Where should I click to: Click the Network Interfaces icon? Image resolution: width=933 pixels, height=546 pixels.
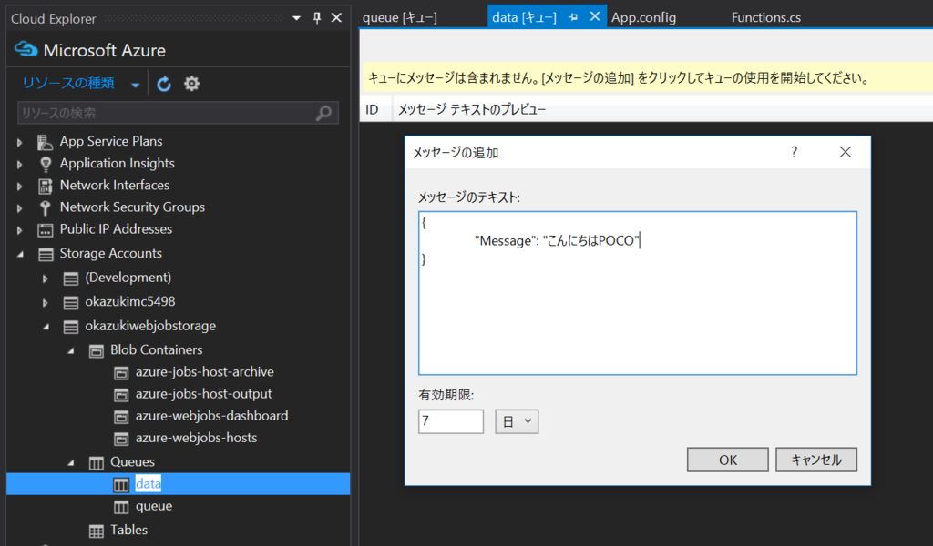click(46, 186)
